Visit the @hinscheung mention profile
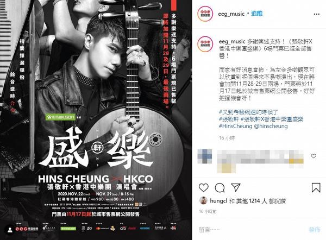 point(271,126)
